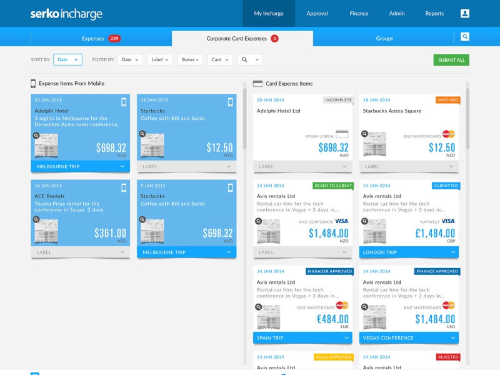500x375 pixels.
Task: Zoom the ACE Rentals receipt magnifier icon
Action: pos(36,220)
